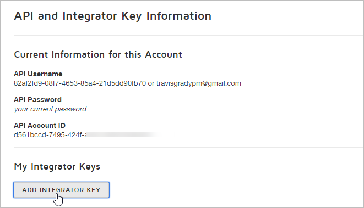Select the 82af2fd9 API username GUID value
The height and width of the screenshot is (208, 364).
[x=80, y=83]
